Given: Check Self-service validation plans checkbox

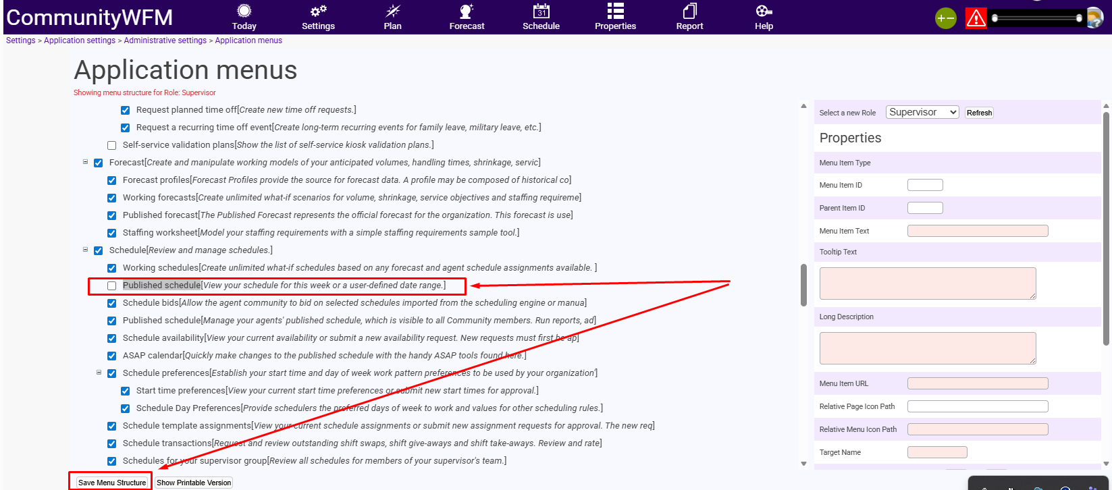Looking at the screenshot, I should (x=111, y=145).
